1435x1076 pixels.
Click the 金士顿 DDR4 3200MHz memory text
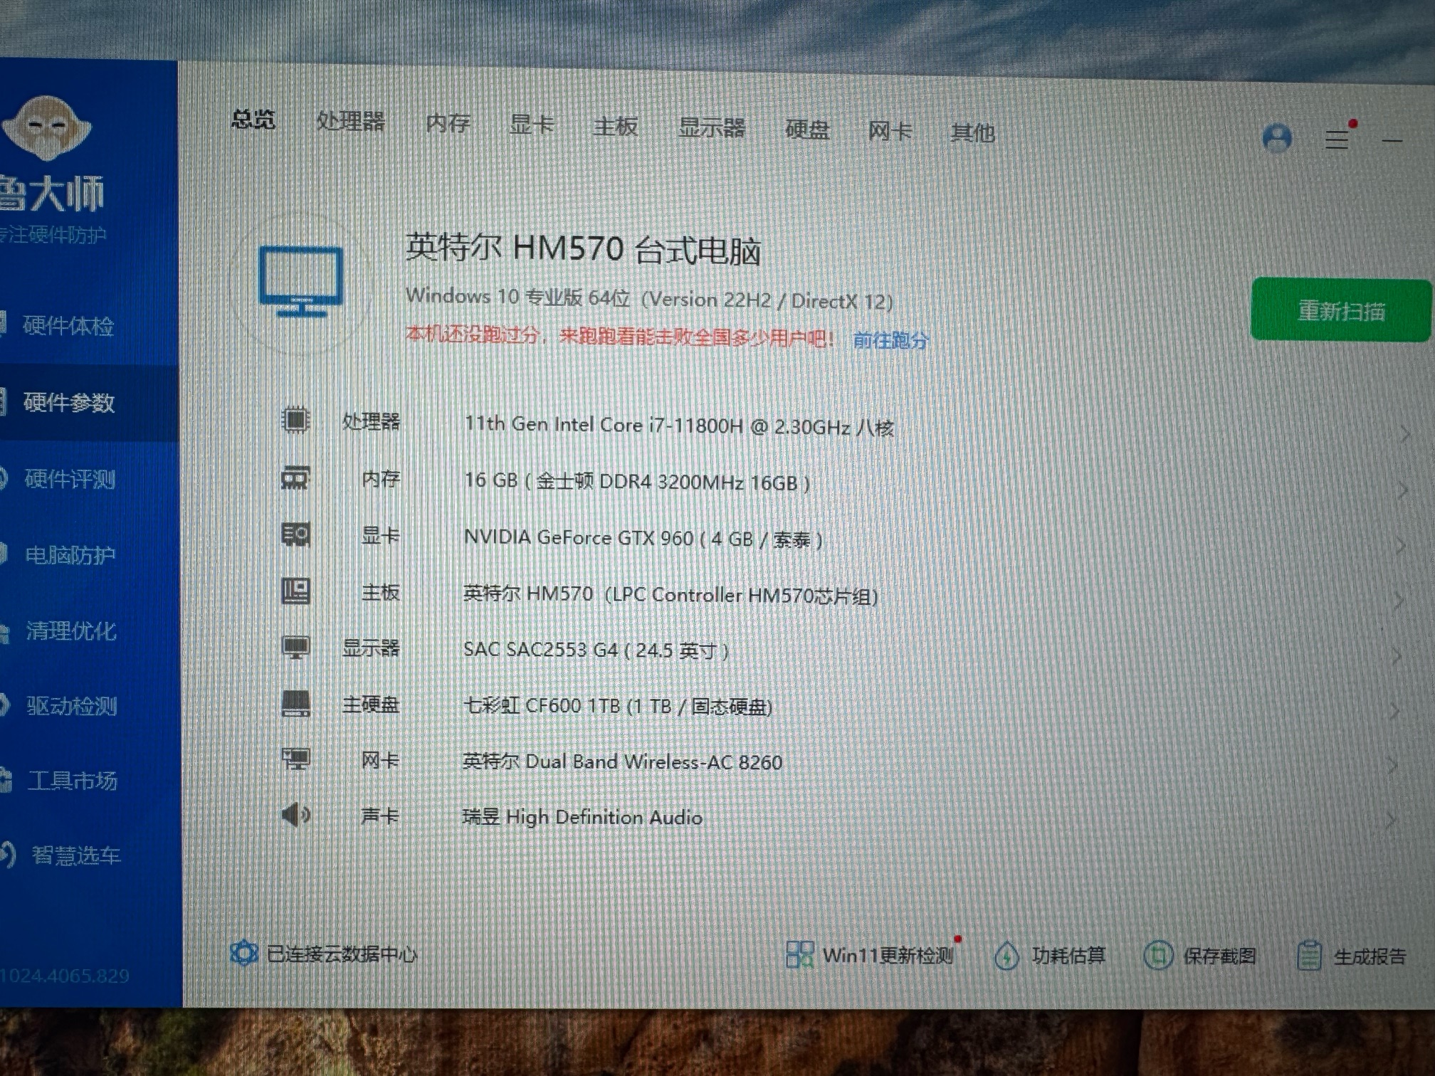pos(637,482)
